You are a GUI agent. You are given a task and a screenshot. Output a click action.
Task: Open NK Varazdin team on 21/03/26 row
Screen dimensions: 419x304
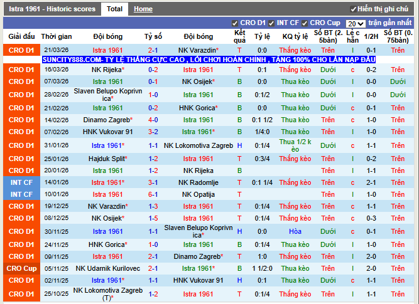[198, 50]
